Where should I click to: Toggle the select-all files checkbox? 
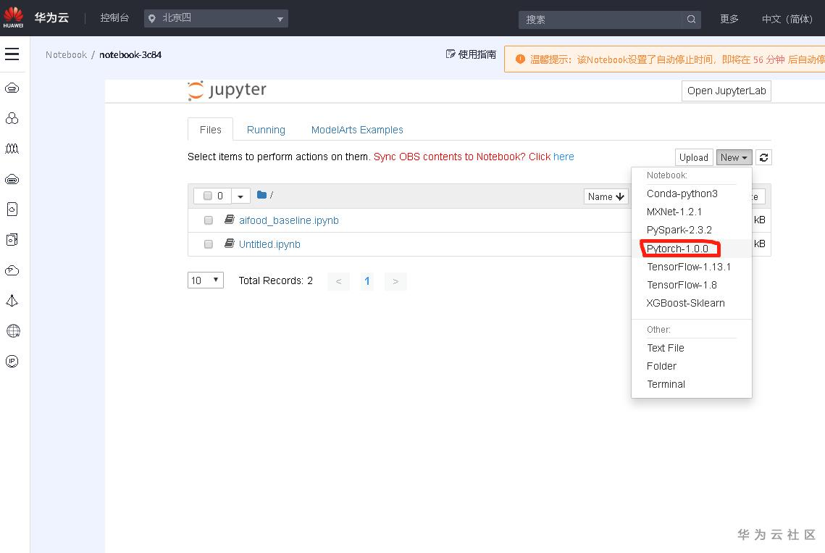click(x=208, y=196)
